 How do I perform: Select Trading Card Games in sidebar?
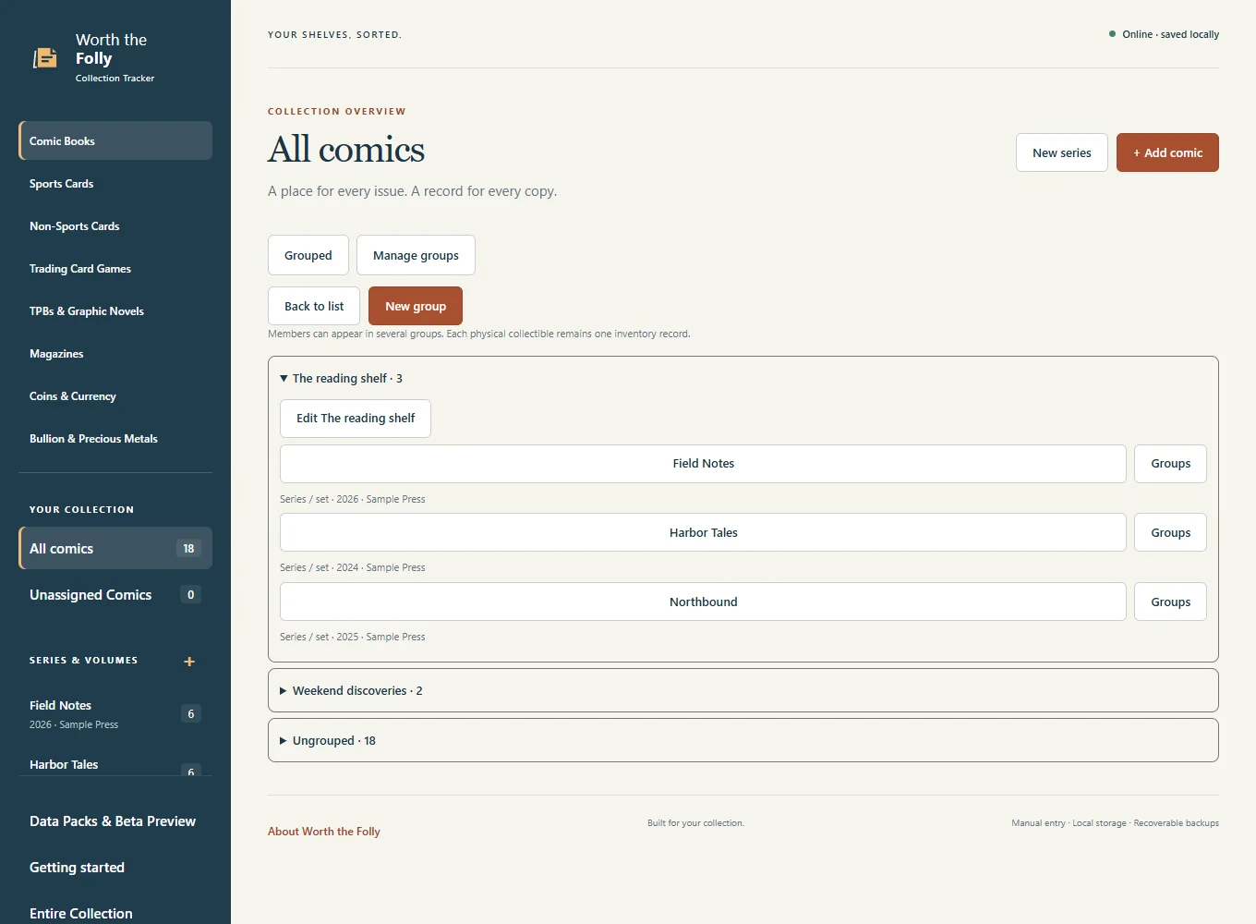(x=115, y=268)
